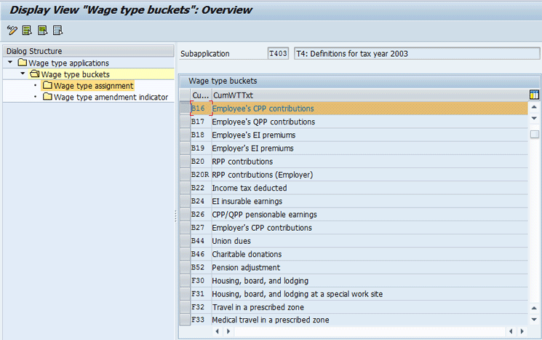This screenshot has width=542, height=340.
Task: Open the table column settings icon
Action: tap(535, 95)
